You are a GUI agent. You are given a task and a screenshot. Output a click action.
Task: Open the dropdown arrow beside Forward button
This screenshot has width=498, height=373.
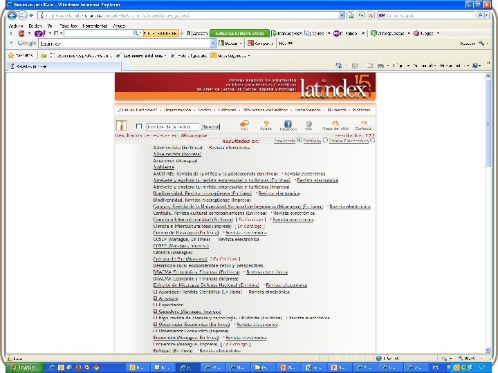(31, 15)
